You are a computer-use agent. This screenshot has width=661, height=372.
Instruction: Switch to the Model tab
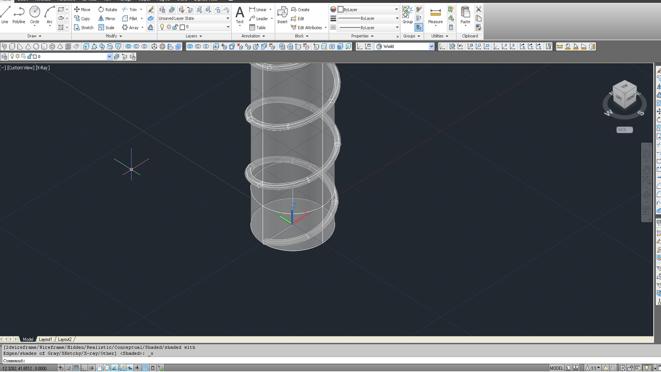coord(28,339)
